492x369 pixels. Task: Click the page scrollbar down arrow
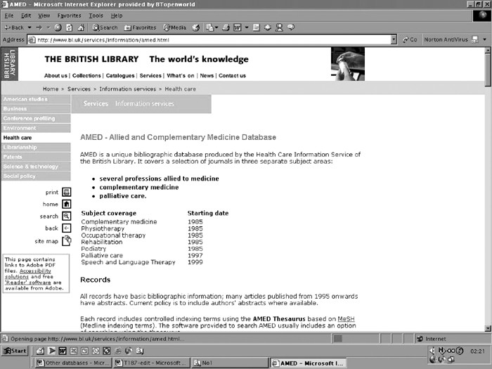[488, 328]
